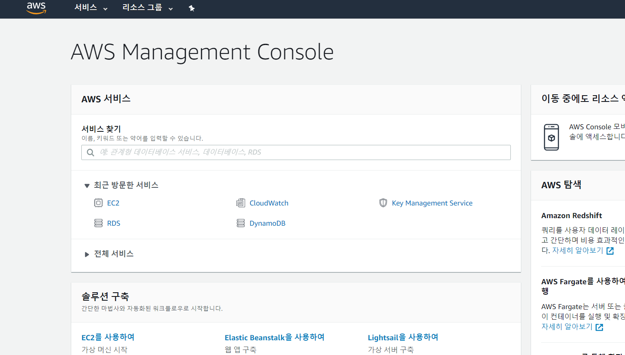Click the 전체 서비스 label

click(x=114, y=254)
